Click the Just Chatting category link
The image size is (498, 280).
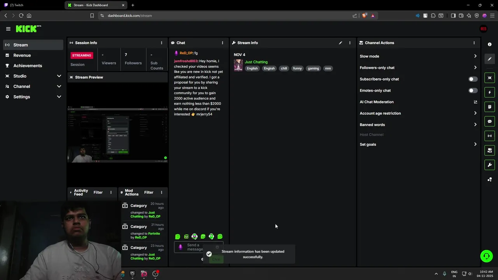pos(256,62)
